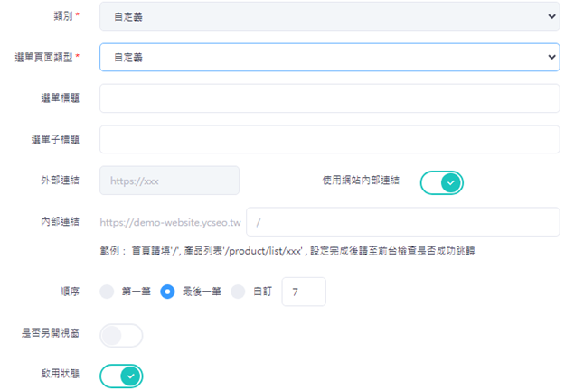Enable the 是否另開視窗 toggle
The width and height of the screenshot is (565, 390).
[x=121, y=336]
